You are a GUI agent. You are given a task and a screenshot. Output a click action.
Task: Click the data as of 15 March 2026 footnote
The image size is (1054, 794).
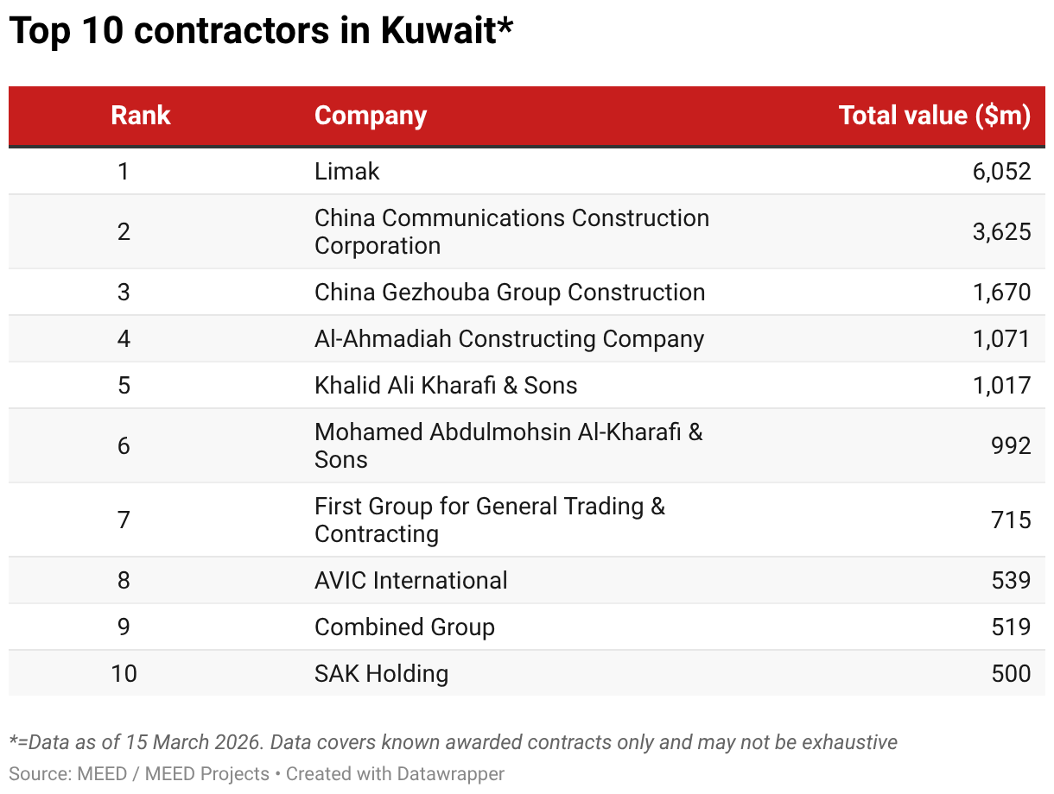tap(453, 742)
